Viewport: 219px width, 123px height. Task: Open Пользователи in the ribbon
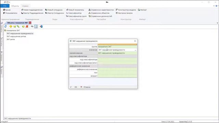10,13
